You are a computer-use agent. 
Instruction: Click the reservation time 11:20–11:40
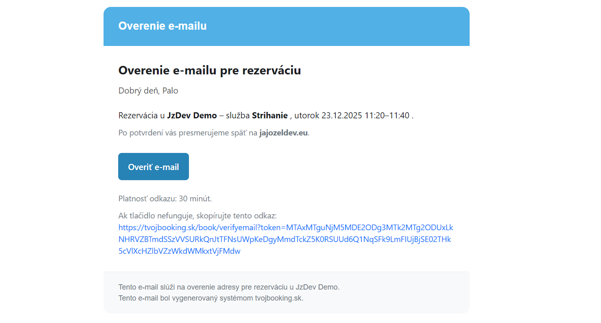(387, 115)
